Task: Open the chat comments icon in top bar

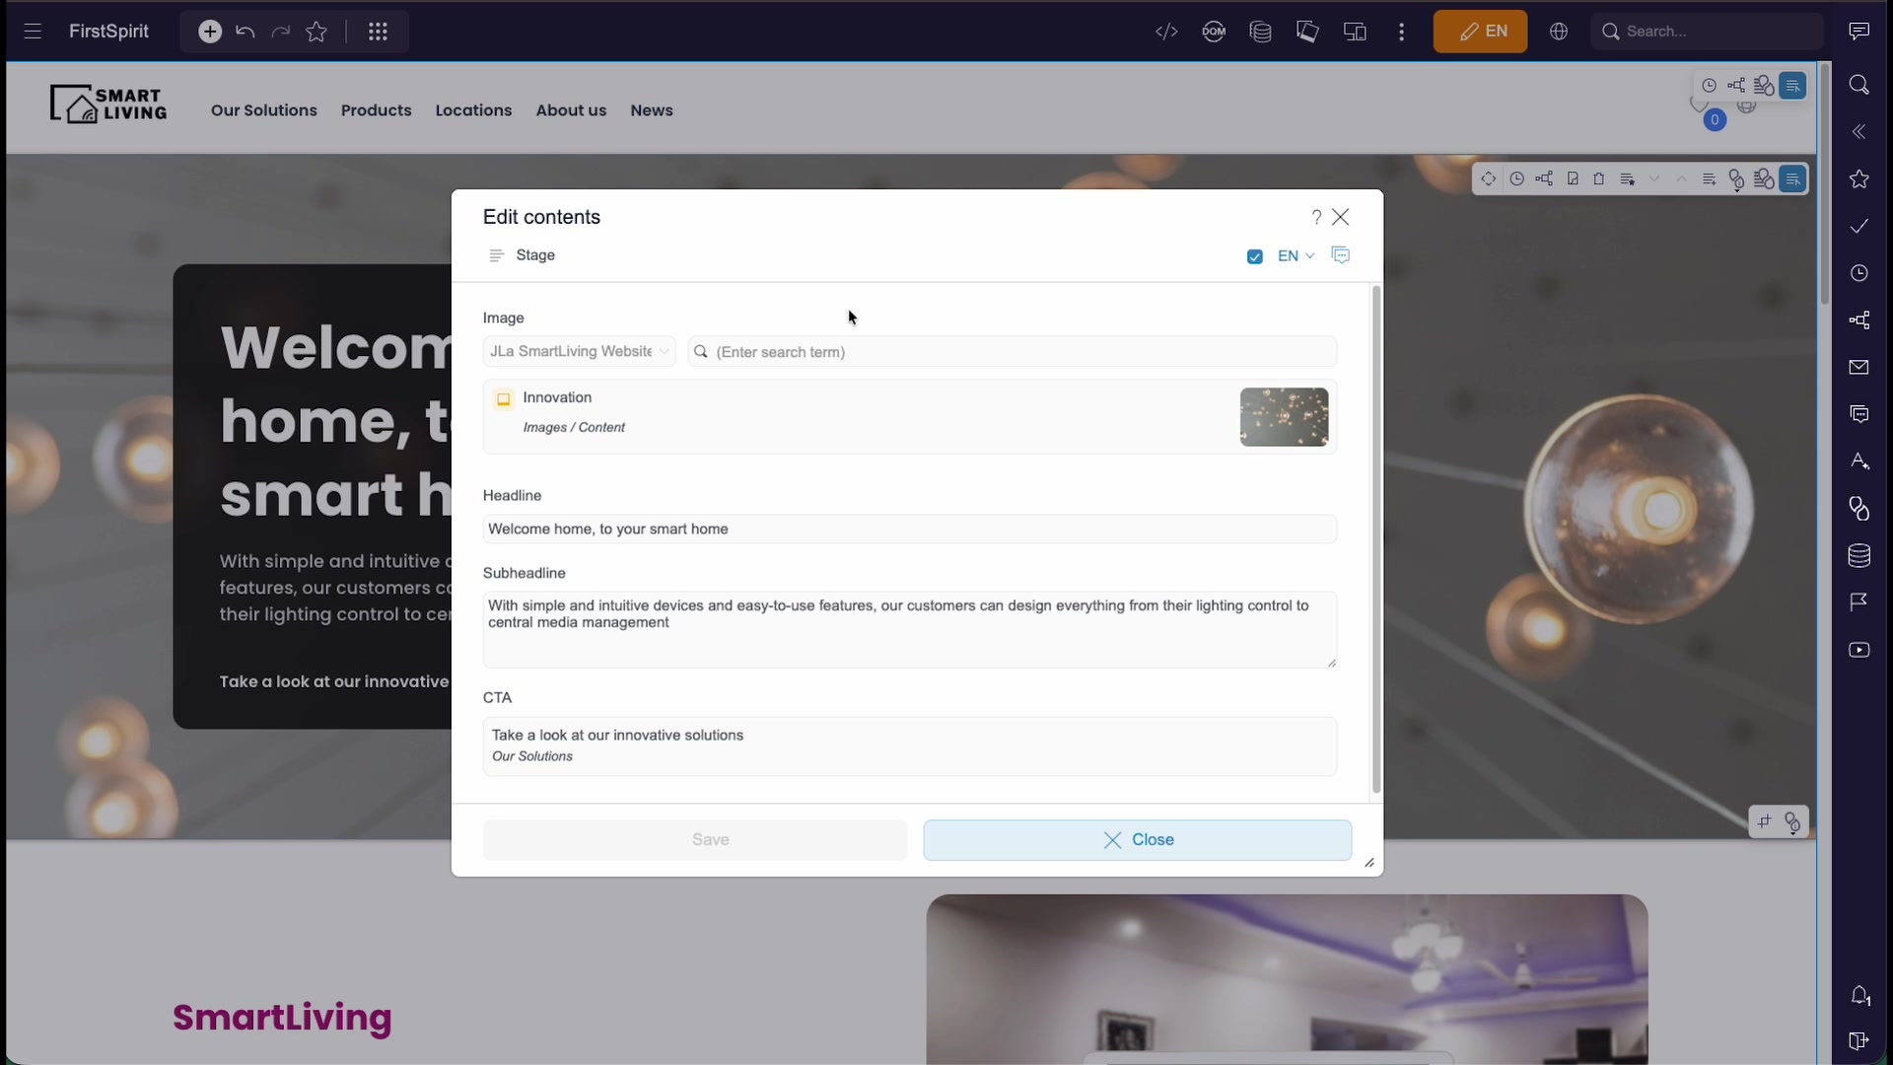Action: [x=1859, y=32]
